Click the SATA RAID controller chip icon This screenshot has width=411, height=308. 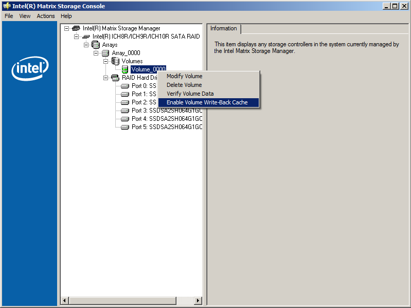(x=86, y=37)
